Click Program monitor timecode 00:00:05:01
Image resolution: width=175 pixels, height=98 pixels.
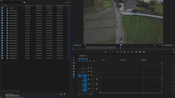pos(77,45)
